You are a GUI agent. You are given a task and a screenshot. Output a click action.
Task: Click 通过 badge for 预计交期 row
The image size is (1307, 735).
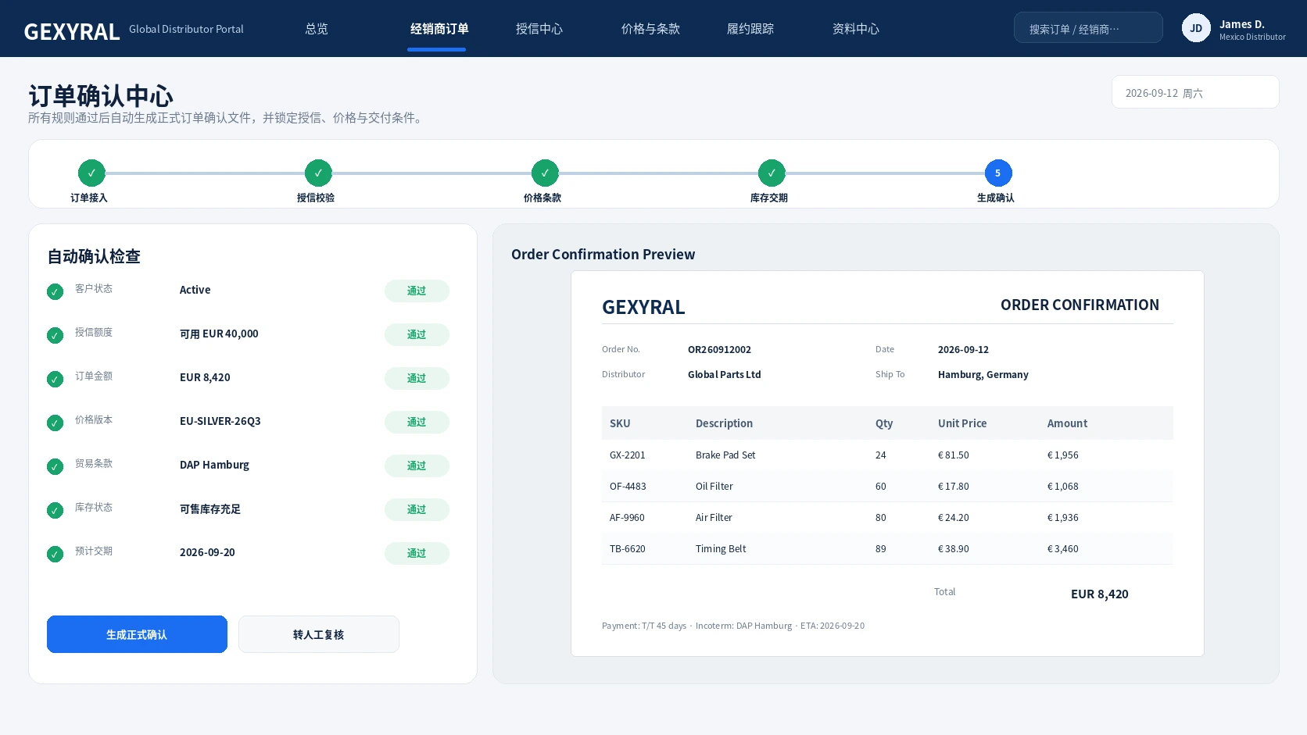417,553
